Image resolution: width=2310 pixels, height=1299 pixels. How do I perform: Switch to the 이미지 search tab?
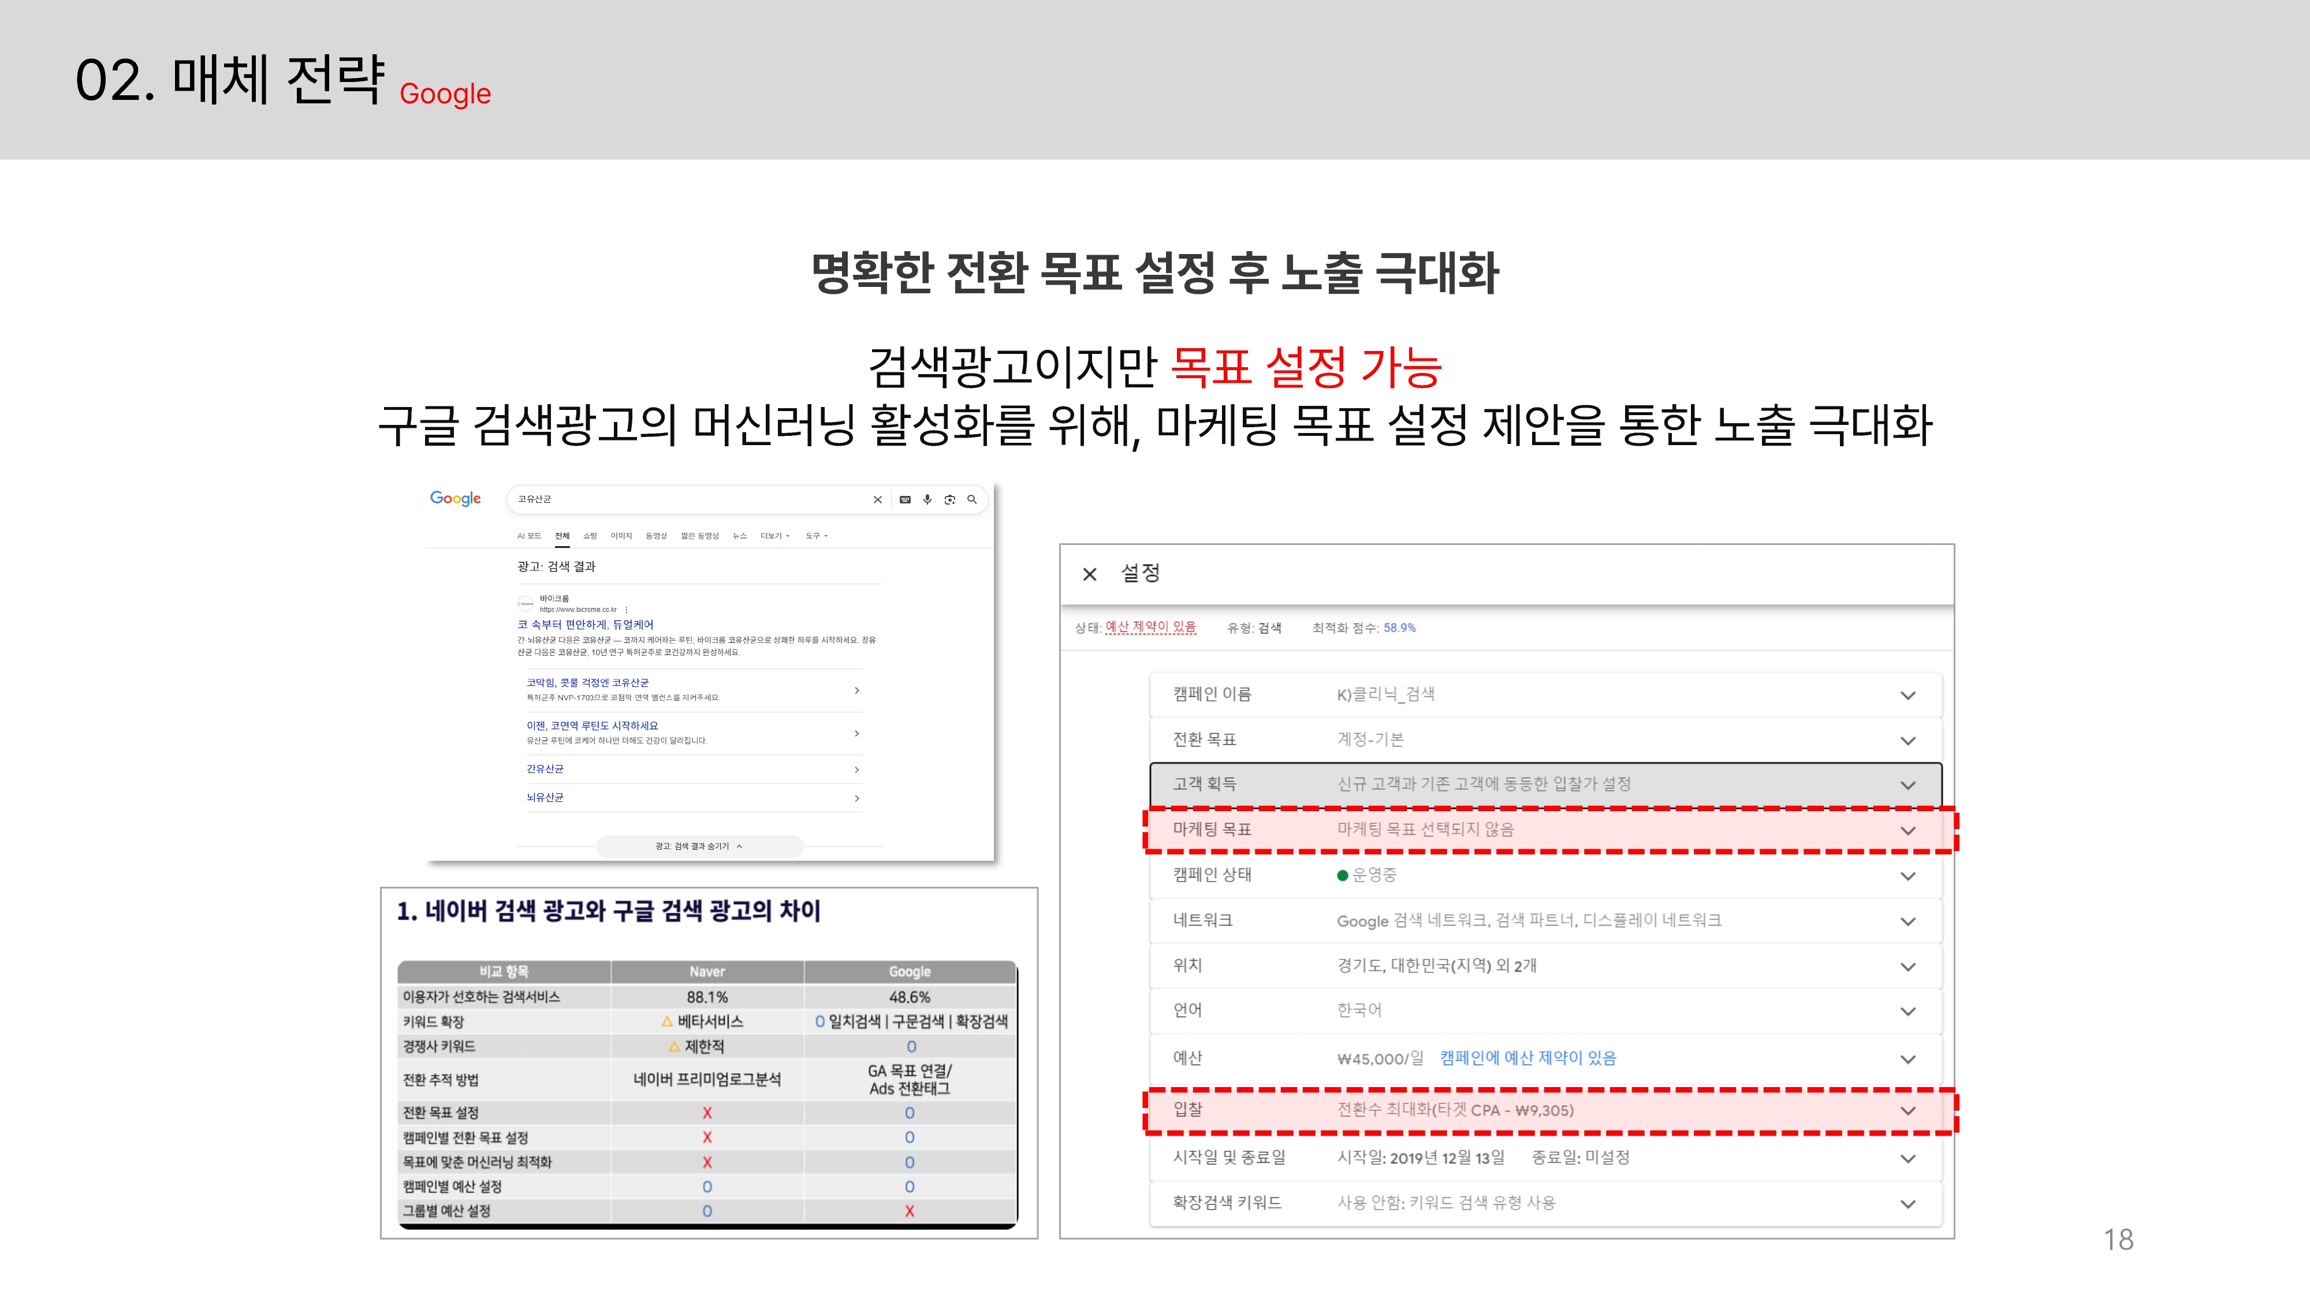pos(621,536)
